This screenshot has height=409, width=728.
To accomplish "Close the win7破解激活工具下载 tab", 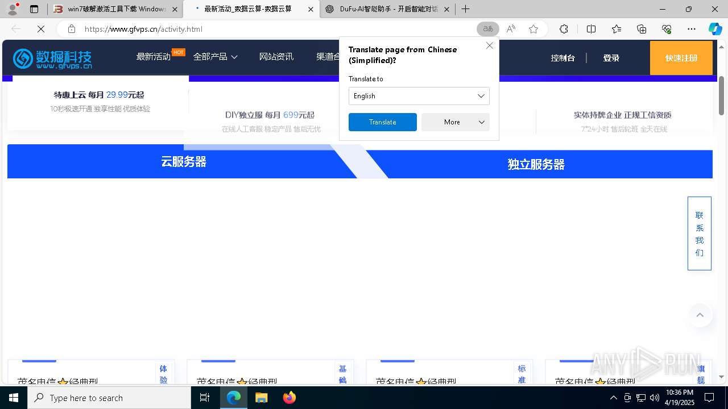I will pyautogui.click(x=175, y=9).
